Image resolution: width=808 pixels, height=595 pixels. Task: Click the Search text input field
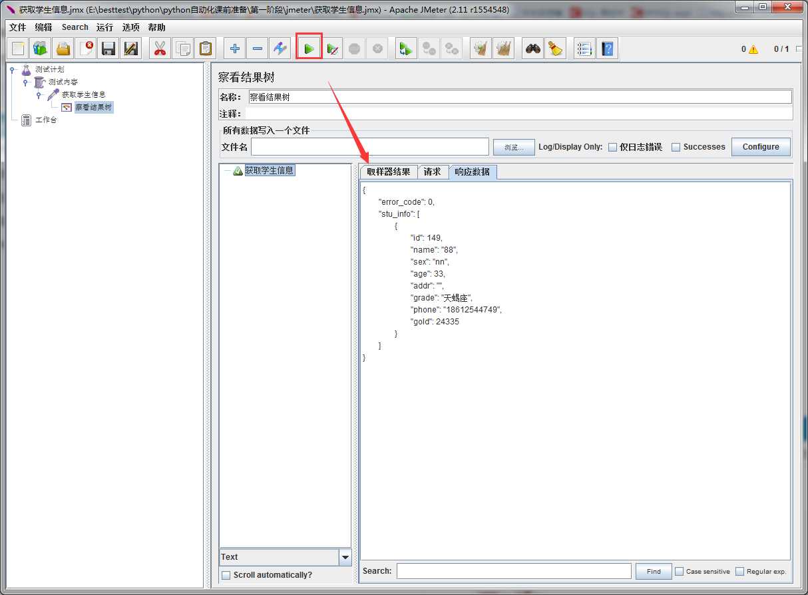[x=514, y=571]
